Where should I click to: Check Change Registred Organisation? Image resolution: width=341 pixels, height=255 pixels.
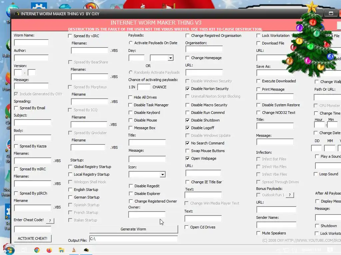coord(187,36)
